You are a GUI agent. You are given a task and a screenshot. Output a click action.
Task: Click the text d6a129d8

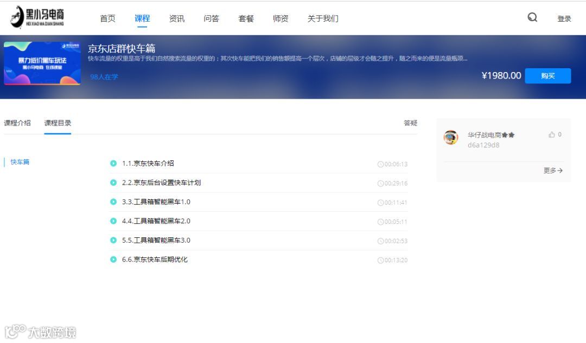coord(483,145)
